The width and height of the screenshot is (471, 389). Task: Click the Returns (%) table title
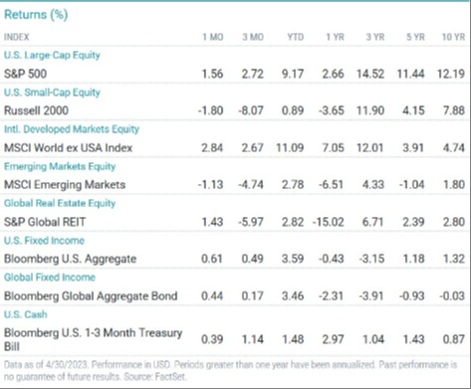pyautogui.click(x=36, y=15)
